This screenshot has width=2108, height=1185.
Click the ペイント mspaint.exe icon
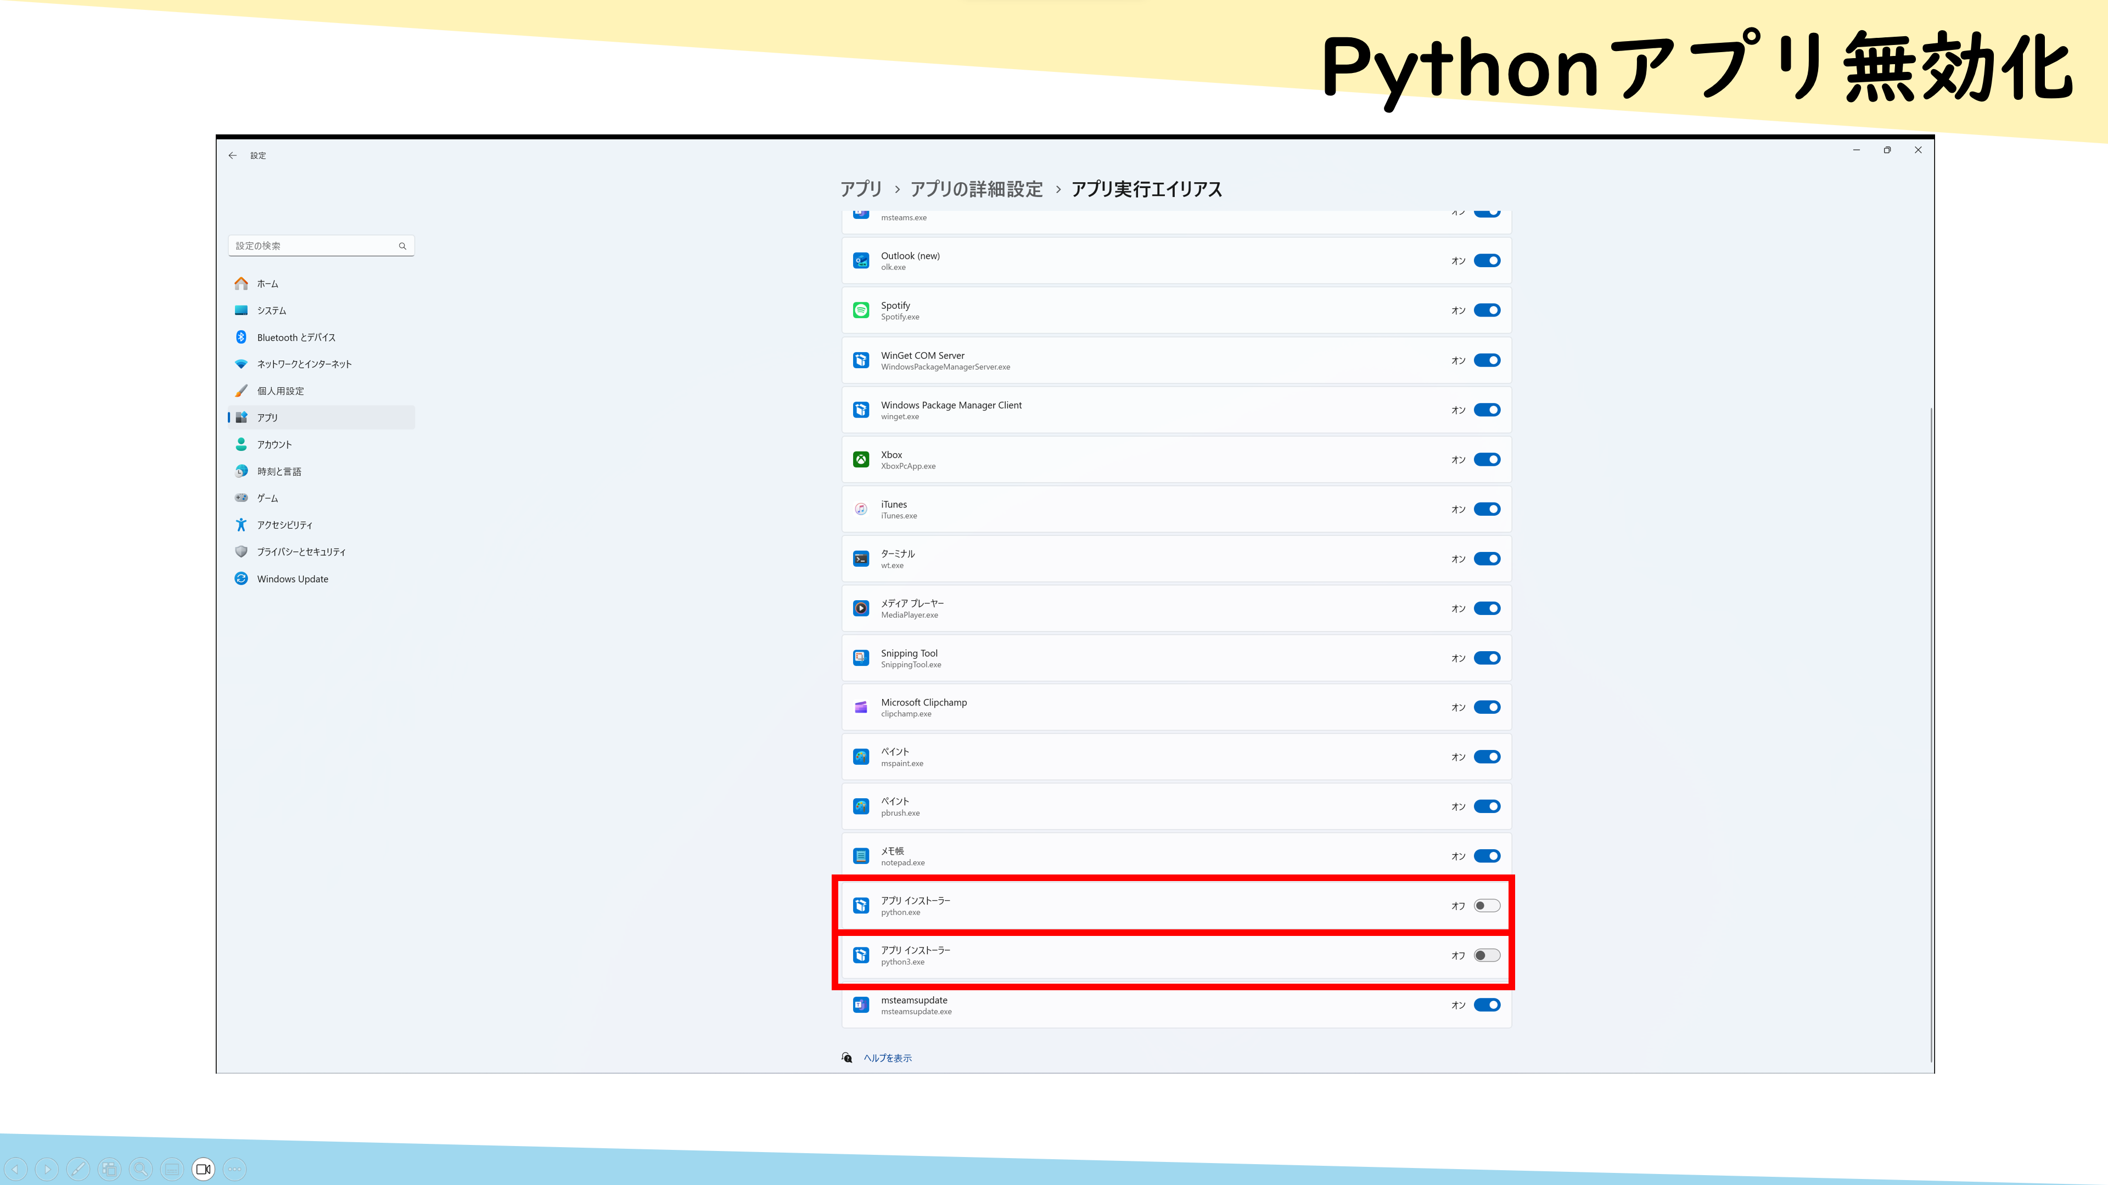point(861,757)
